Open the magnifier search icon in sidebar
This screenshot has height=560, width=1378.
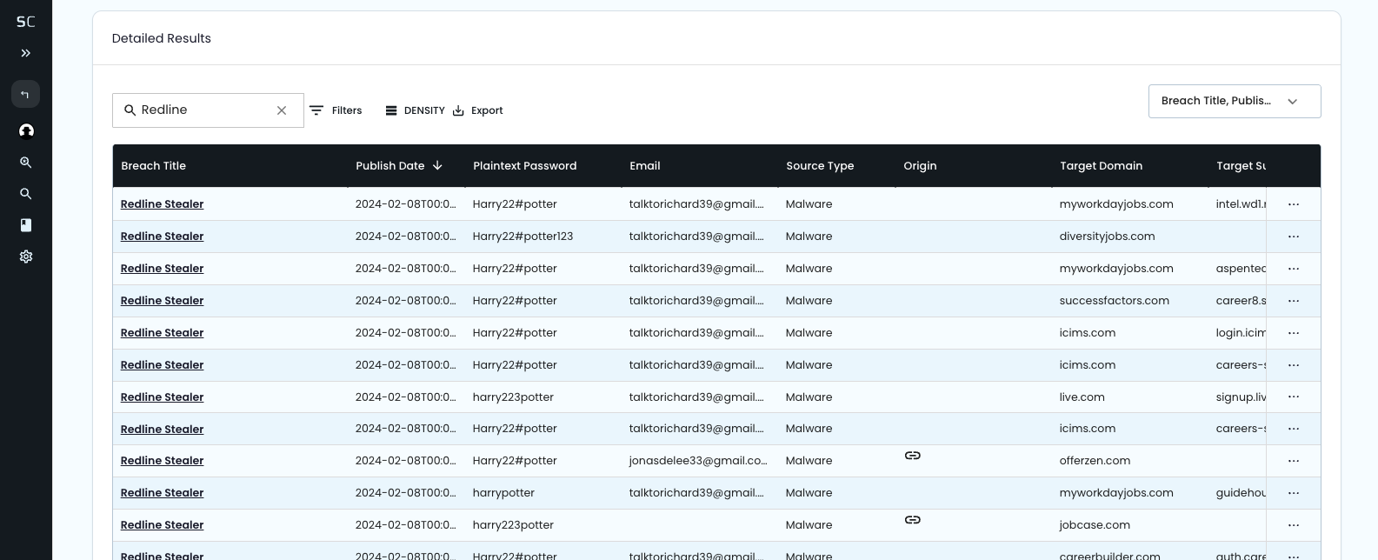[26, 194]
